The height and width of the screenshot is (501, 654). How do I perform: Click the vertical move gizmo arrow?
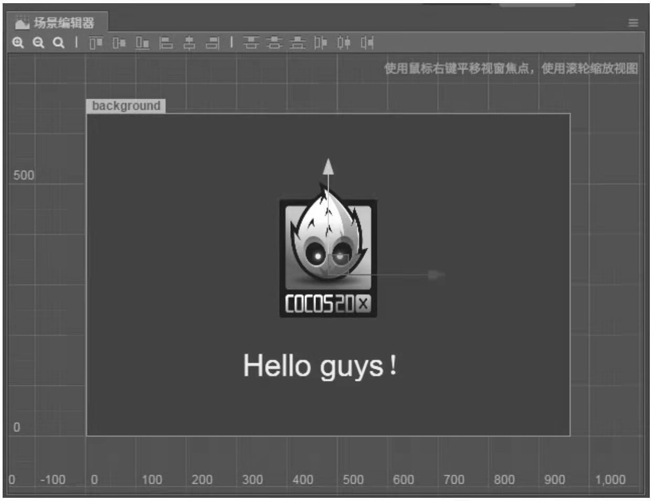pos(328,167)
